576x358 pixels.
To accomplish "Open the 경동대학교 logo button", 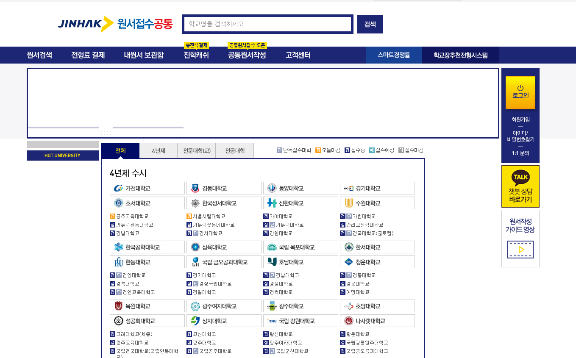I will pyautogui.click(x=224, y=188).
